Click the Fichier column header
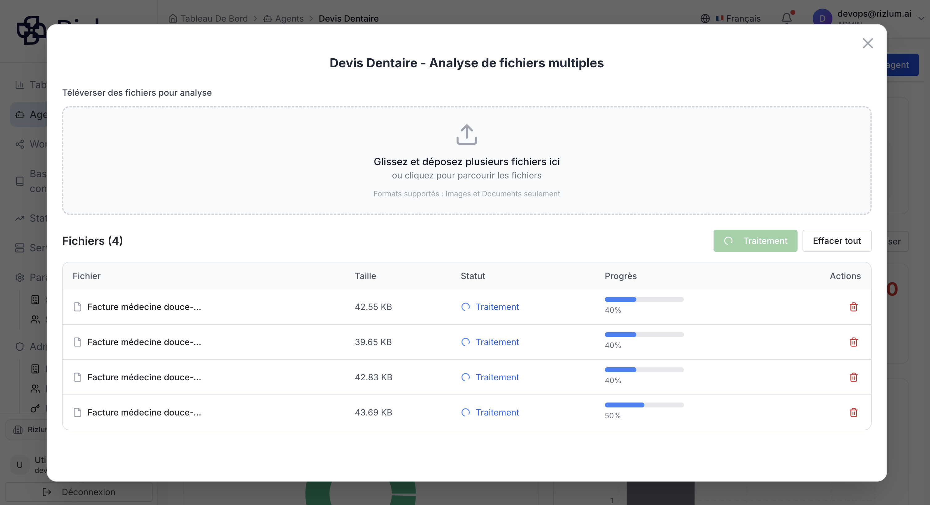This screenshot has width=930, height=505. (x=87, y=276)
